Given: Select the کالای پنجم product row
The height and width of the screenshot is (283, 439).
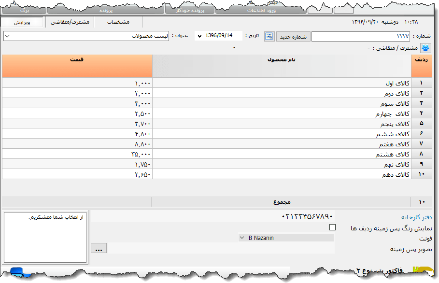Looking at the screenshot, I should [x=281, y=124].
